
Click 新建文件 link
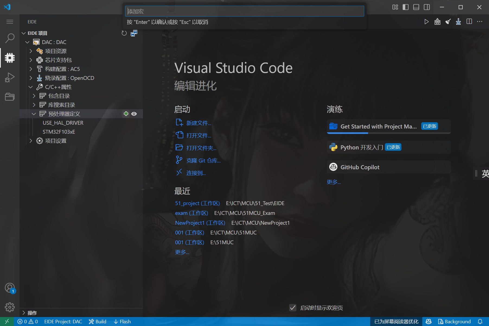(x=199, y=123)
